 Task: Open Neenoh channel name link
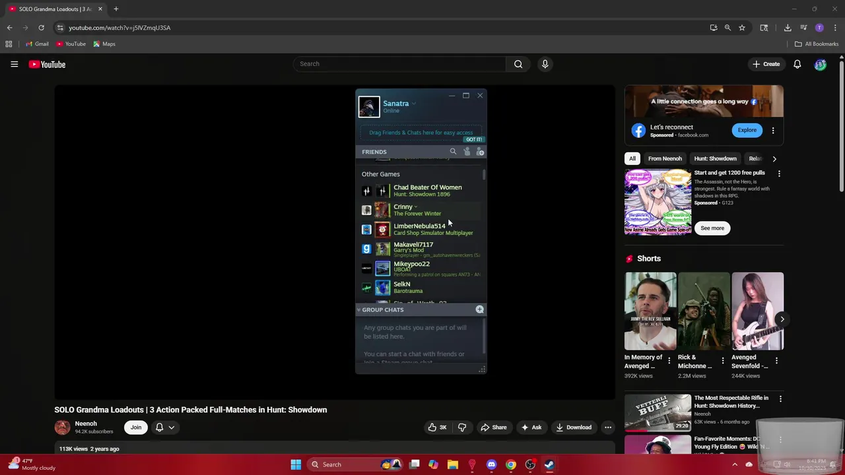tap(86, 424)
